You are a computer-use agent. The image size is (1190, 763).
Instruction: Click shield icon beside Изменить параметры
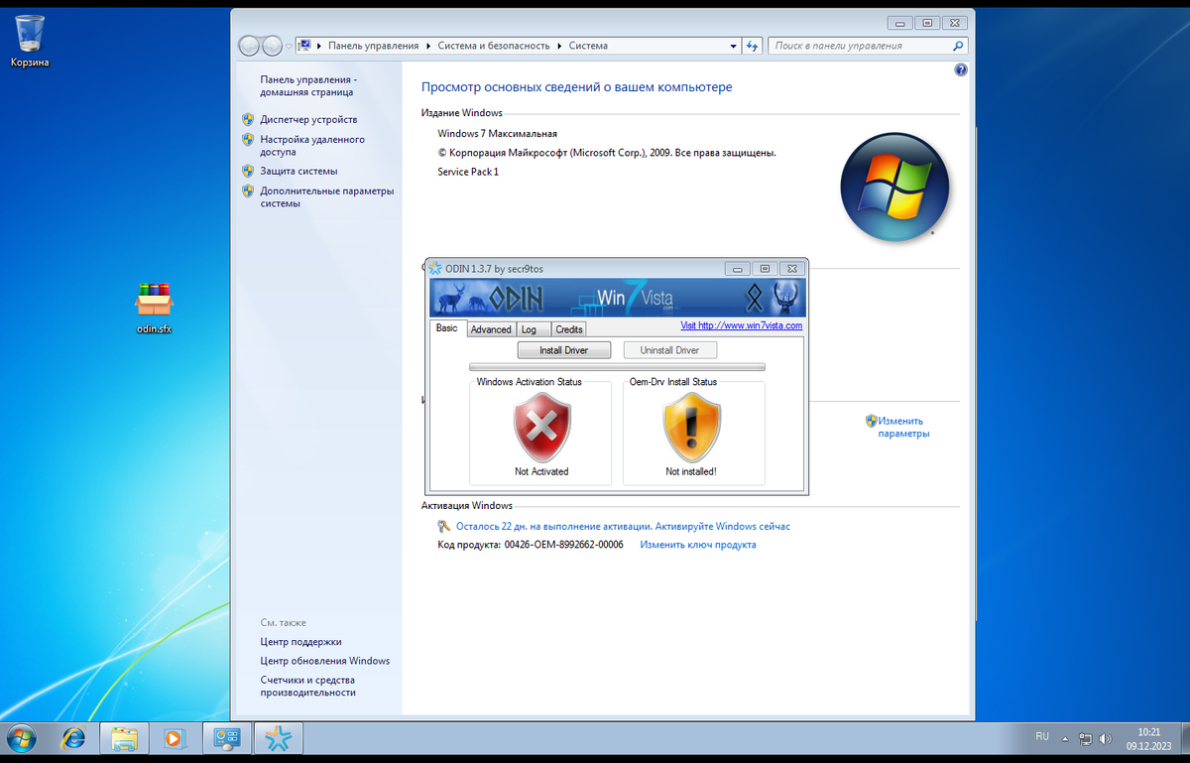[871, 421]
